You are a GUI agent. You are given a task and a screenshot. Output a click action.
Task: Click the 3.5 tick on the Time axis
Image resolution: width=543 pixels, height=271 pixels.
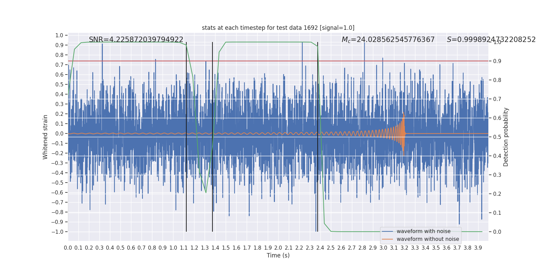tap(436, 248)
